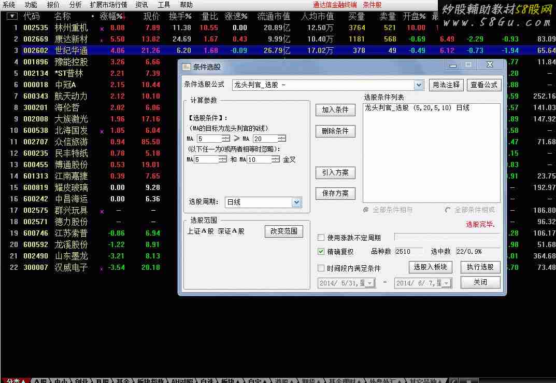This screenshot has height=383, width=556.
Task: Enable the 使用涨跌不定周期 checkbox
Action: click(321, 238)
